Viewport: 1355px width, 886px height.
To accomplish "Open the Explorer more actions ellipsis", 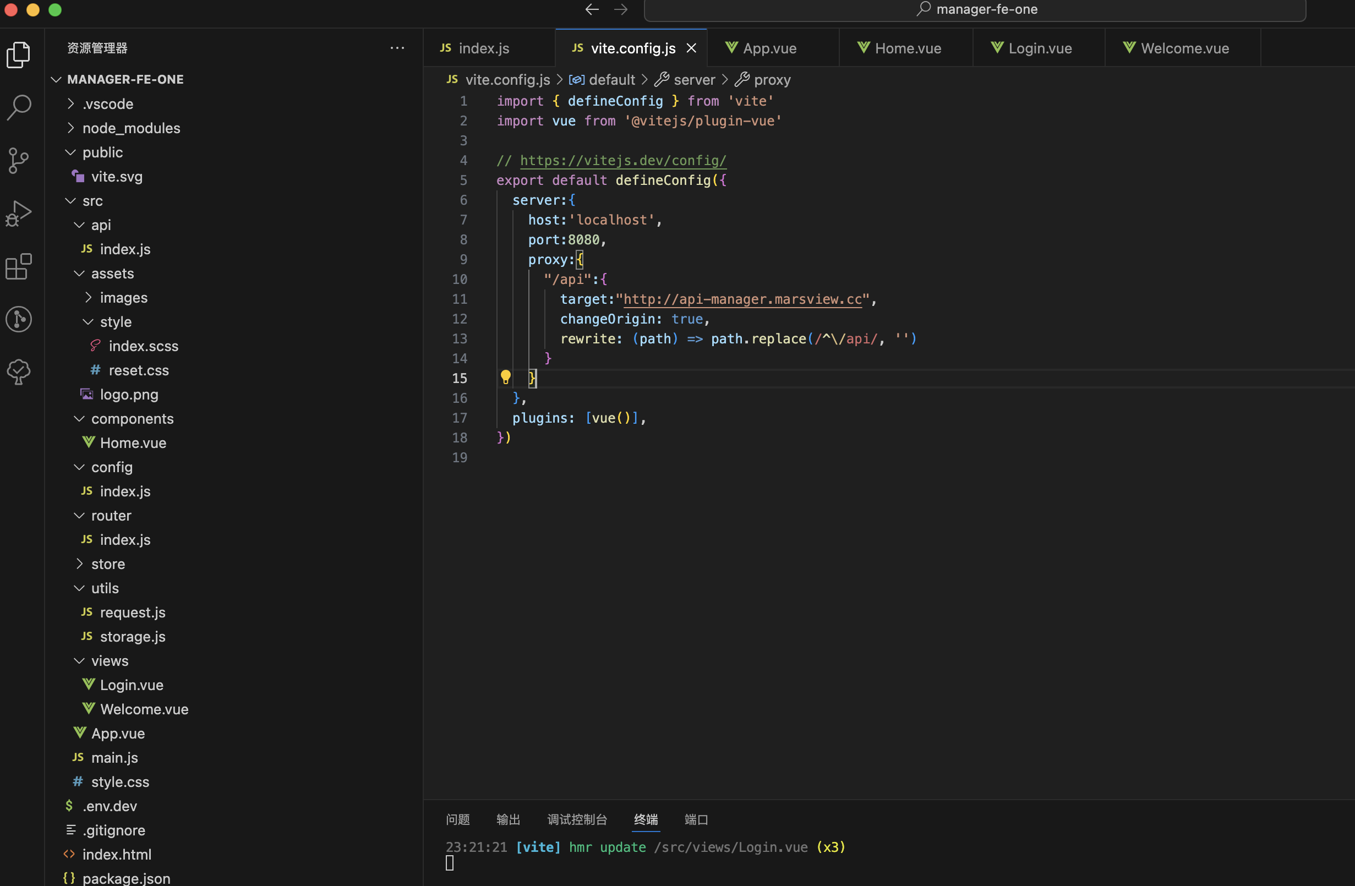I will click(x=397, y=48).
